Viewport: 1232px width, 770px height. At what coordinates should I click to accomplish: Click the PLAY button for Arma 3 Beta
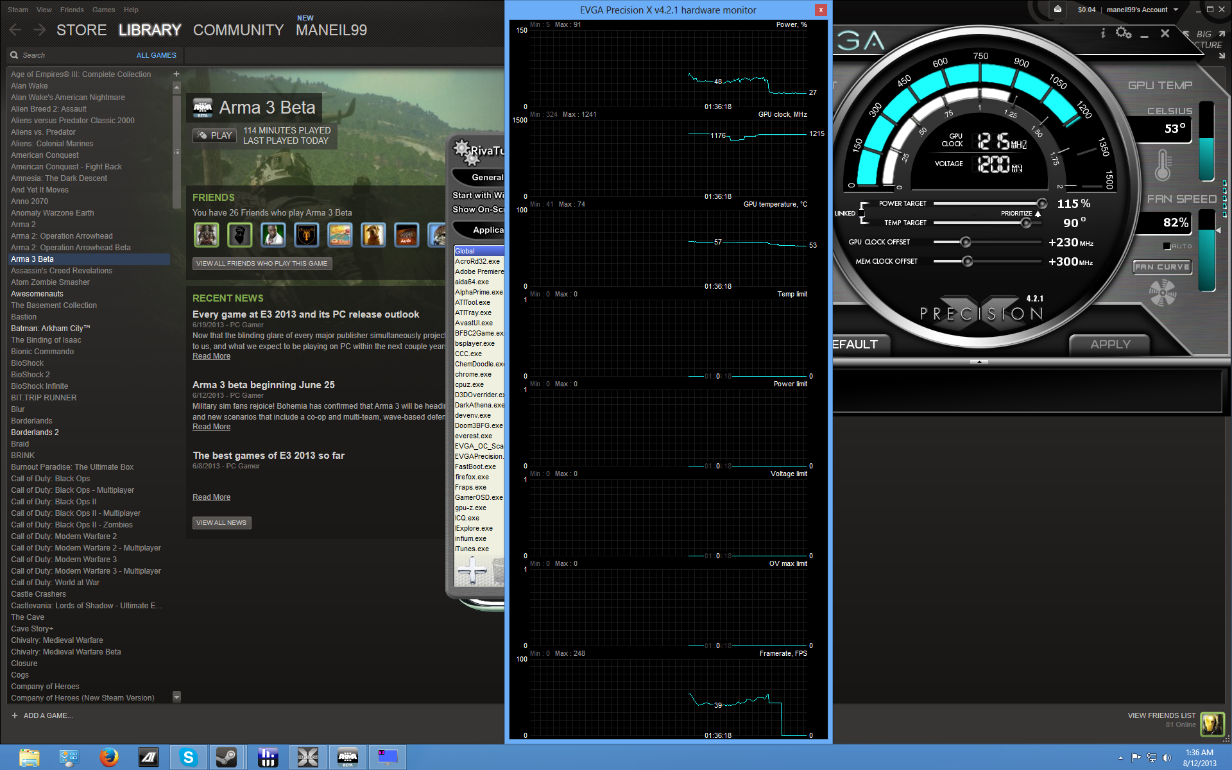click(x=214, y=135)
